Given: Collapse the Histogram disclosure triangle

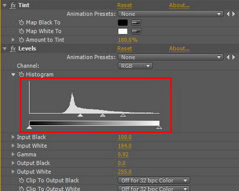Looking at the screenshot, I should (13, 75).
